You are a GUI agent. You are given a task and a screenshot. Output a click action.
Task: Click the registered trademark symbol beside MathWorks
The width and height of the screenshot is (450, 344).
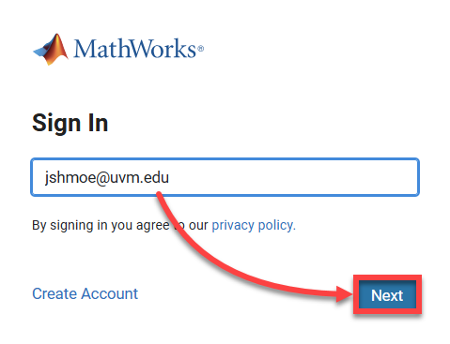coord(201,49)
